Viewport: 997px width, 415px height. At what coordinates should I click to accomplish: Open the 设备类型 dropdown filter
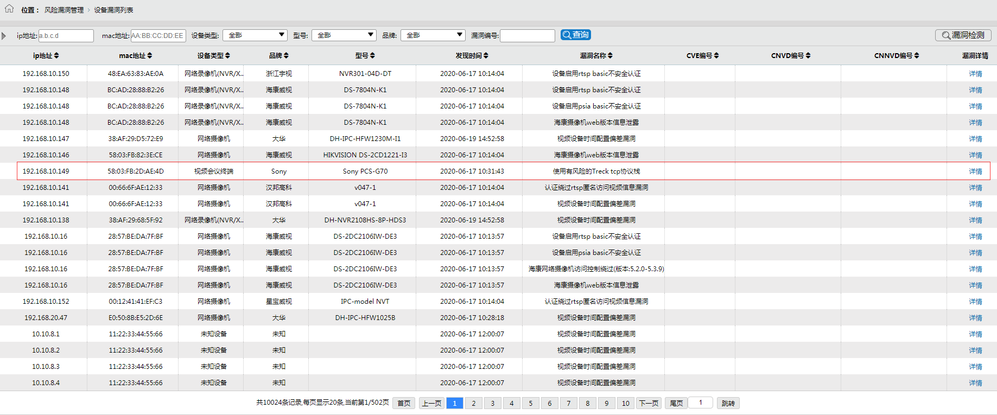pyautogui.click(x=255, y=35)
